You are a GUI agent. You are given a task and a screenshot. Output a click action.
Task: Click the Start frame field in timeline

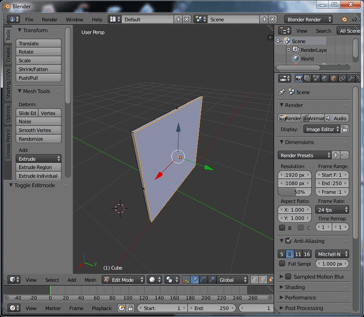162,308
